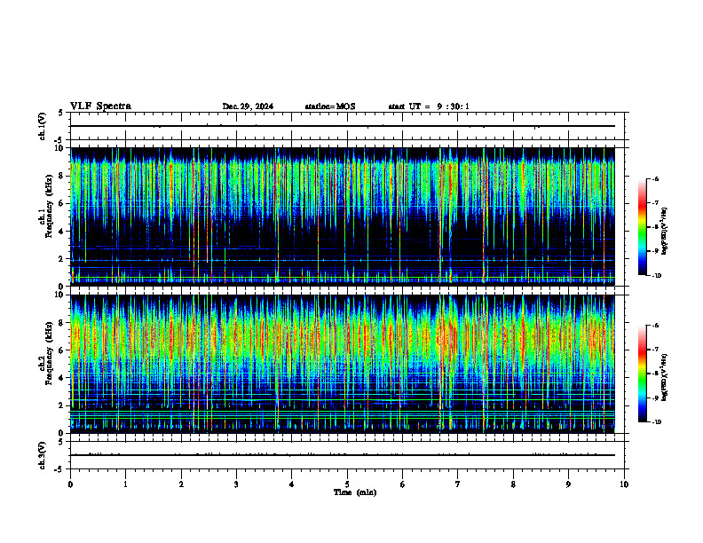The image size is (703, 543).
Task: Select the date "Dec. 29, 2024" in the header
Action: click(x=248, y=106)
